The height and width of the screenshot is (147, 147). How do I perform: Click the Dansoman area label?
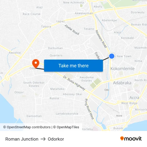click(x=34, y=116)
